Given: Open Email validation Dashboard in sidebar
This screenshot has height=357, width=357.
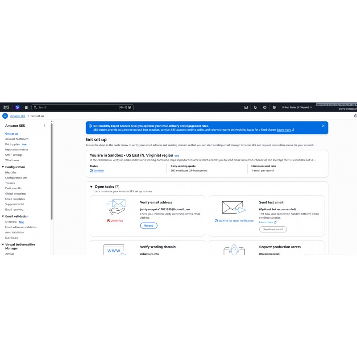Looking at the screenshot, I should pos(12,238).
